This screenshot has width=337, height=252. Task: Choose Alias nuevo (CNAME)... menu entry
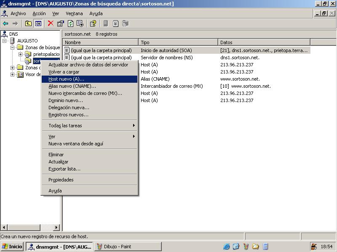[89, 86]
